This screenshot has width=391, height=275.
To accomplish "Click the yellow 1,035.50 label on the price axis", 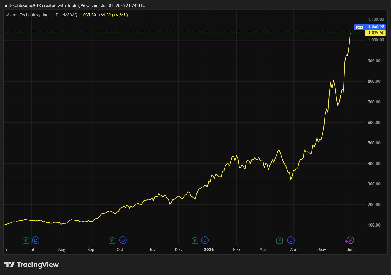I will coord(375,33).
